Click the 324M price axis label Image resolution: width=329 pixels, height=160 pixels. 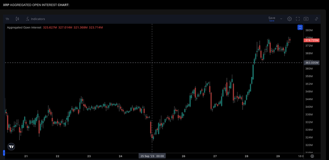tap(309, 137)
